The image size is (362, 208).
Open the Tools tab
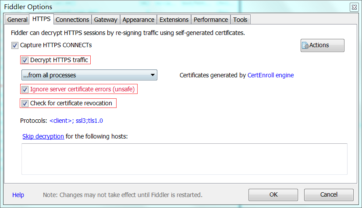point(240,20)
